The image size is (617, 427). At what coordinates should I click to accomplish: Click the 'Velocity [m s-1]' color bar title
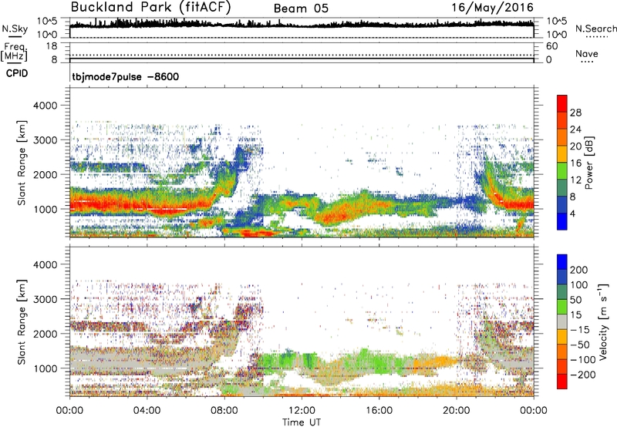pyautogui.click(x=602, y=321)
